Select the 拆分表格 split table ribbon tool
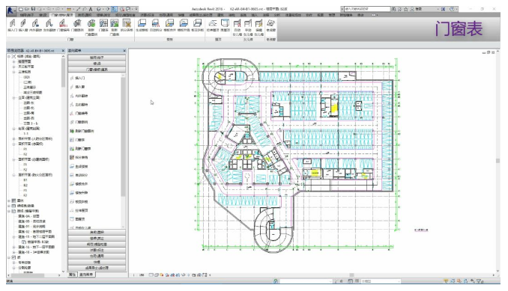 pyautogui.click(x=127, y=25)
